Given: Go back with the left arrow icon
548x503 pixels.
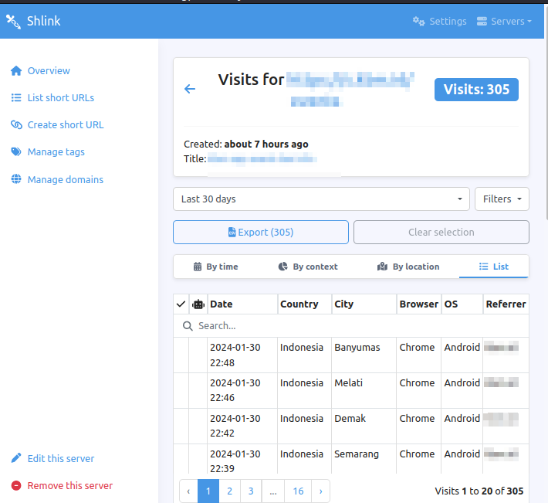Looking at the screenshot, I should (x=190, y=89).
